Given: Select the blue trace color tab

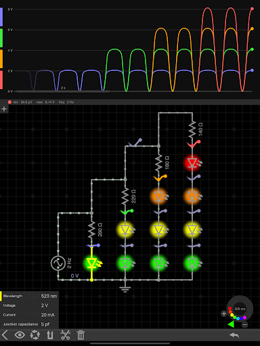Looking at the screenshot, I should (1, 17).
